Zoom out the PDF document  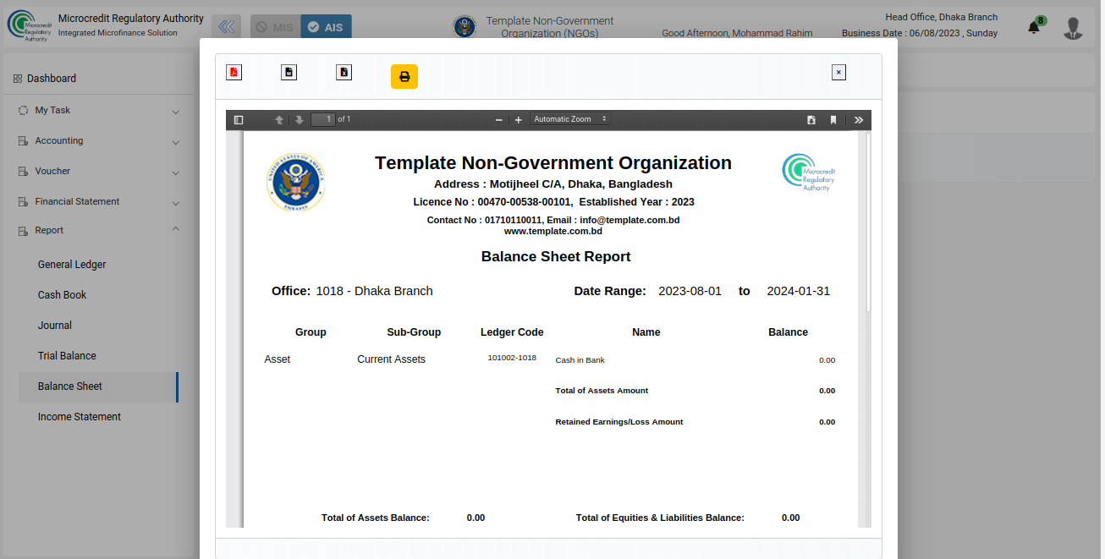point(499,120)
